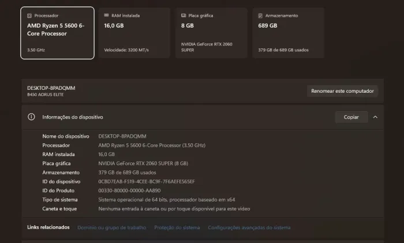
Task: Click the Informações do dispositivo heading
Action: click(x=73, y=117)
